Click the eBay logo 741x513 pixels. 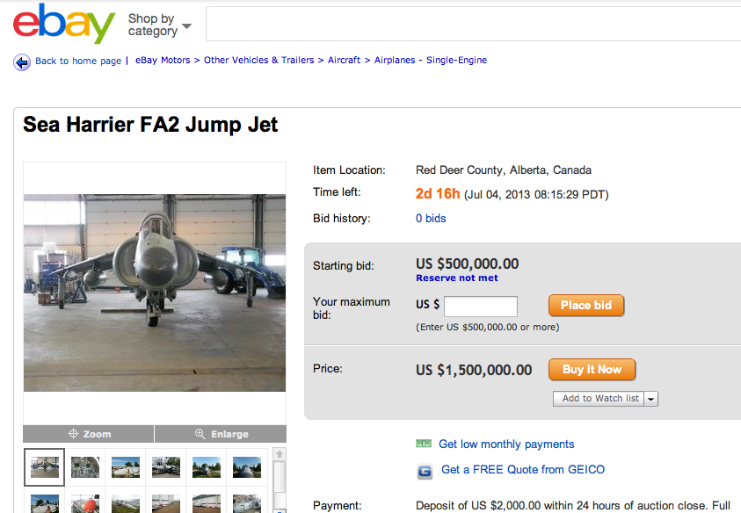click(64, 24)
